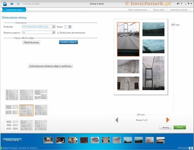Click the Strona 1 z 2 page label
This screenshot has height=150, width=194.
(x=142, y=120)
